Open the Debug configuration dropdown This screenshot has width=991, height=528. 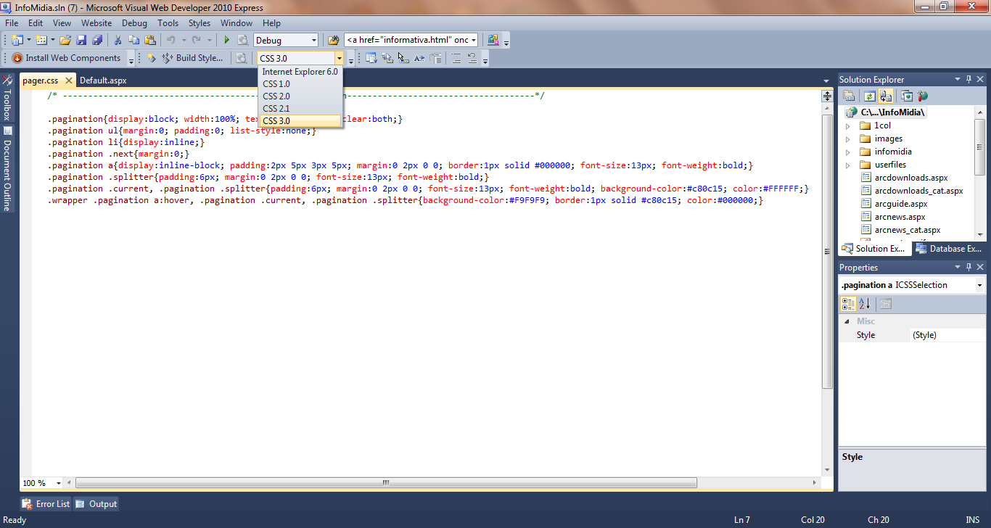click(x=313, y=41)
